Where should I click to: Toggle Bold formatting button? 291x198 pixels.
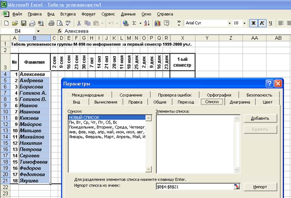(x=253, y=23)
